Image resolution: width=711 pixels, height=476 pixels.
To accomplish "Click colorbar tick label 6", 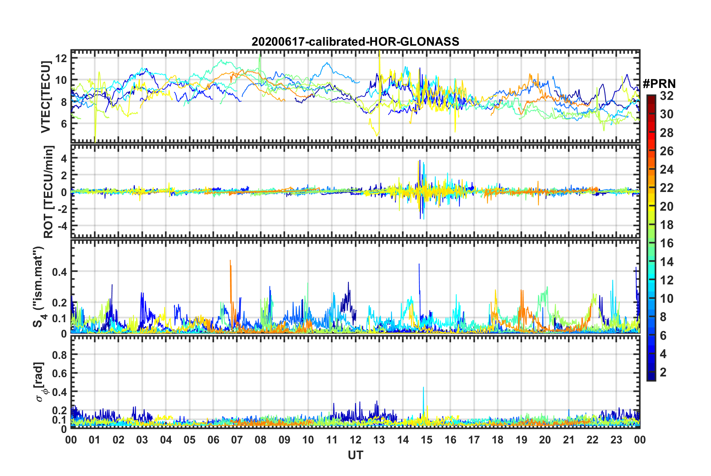I will (663, 336).
